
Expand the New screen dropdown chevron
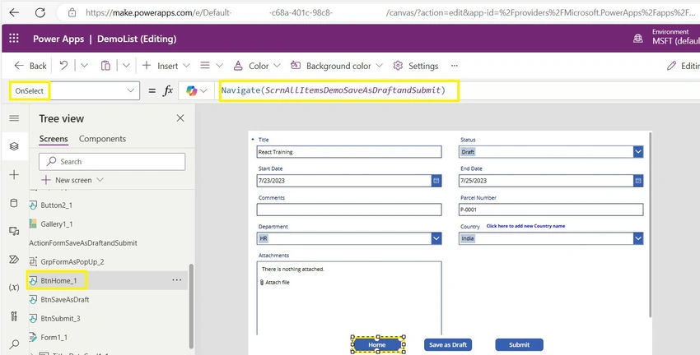100,180
